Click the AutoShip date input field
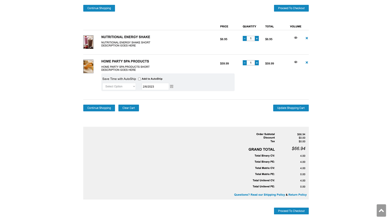Viewport: 390px width, 219px height. tap(155, 87)
